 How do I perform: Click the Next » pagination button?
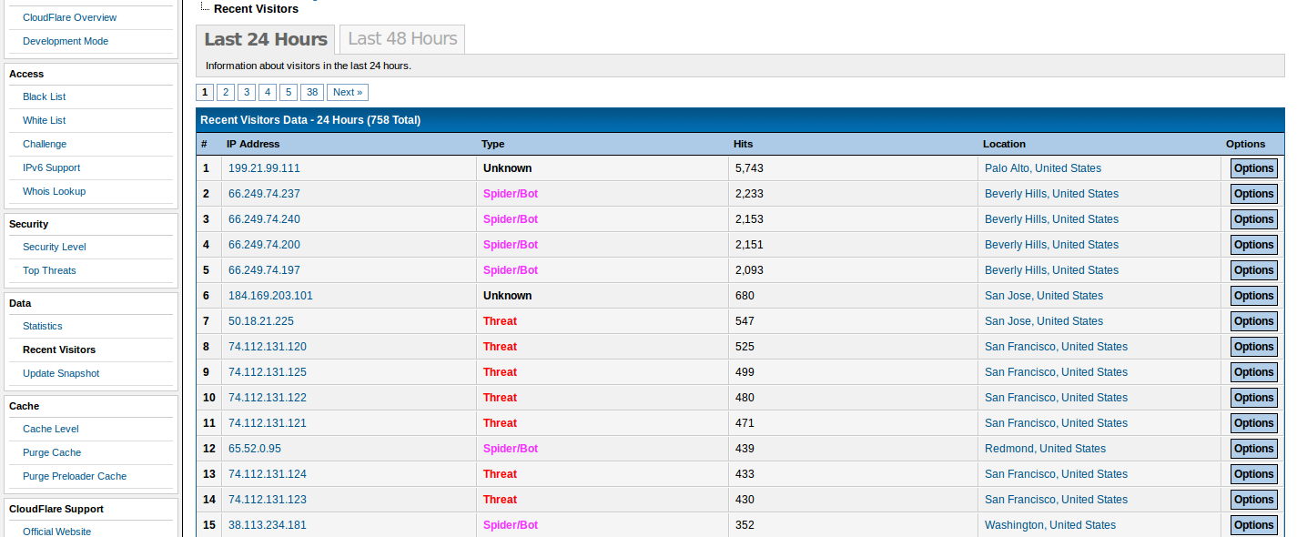[x=347, y=92]
